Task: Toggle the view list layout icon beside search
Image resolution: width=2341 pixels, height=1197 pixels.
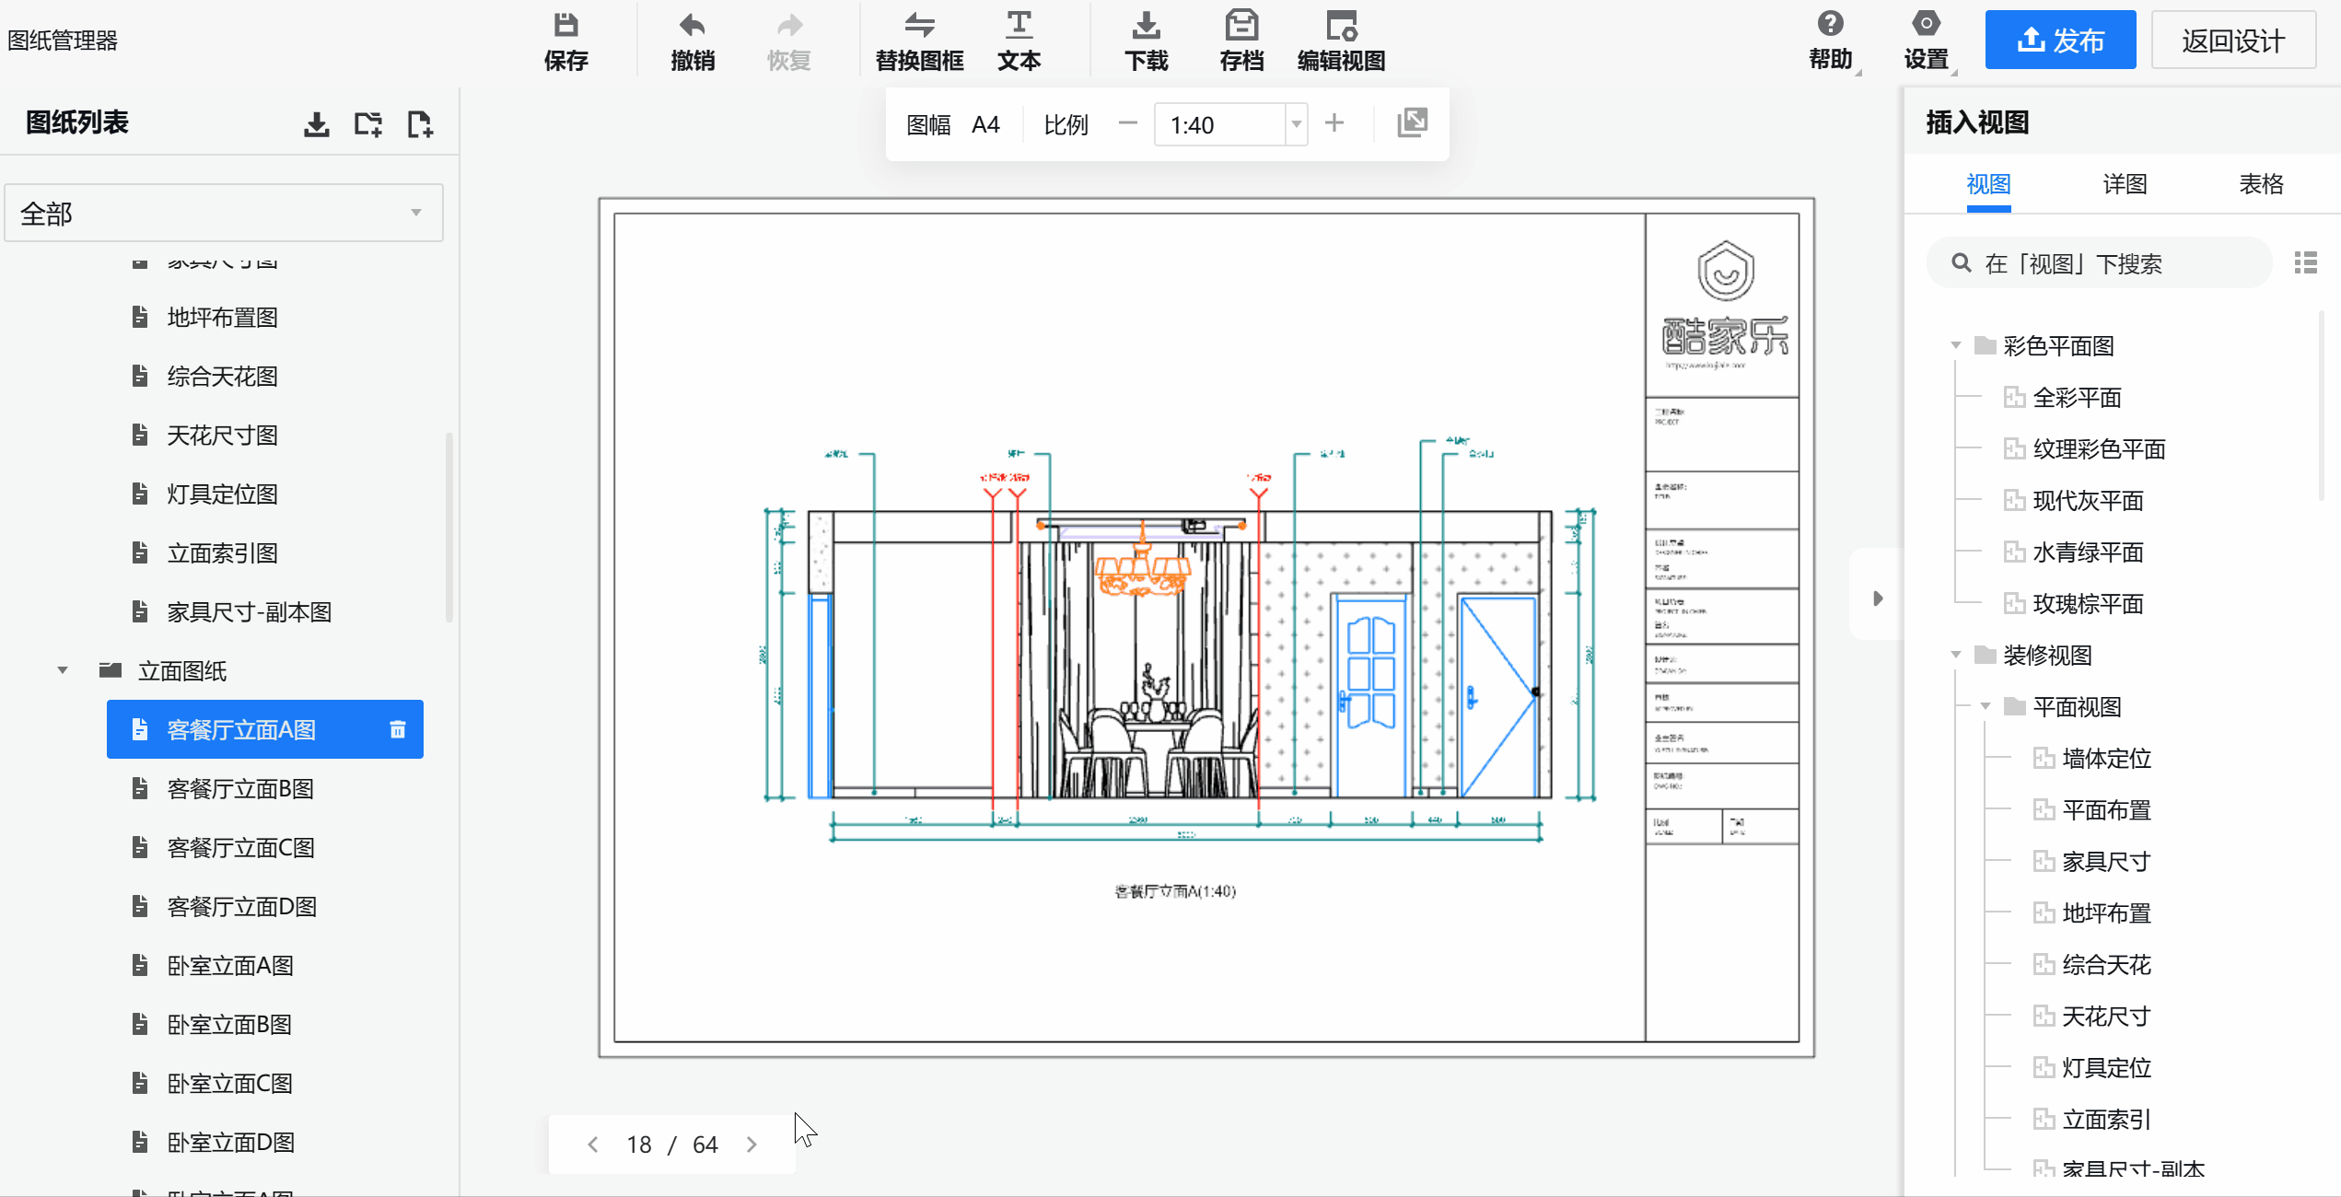Action: 2306,263
